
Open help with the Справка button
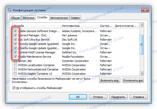(x=139, y=97)
